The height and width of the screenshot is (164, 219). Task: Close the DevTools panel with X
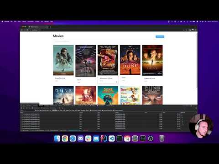click(196, 106)
